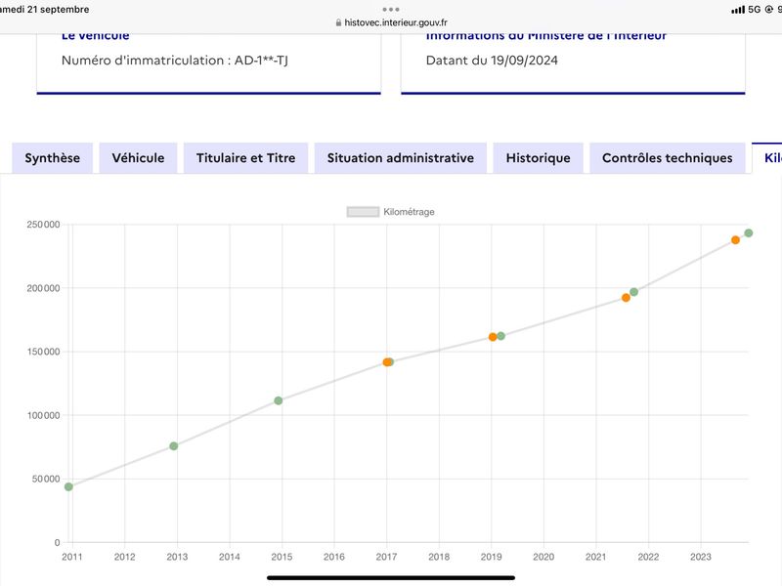
Task: Click the 200 000 y-axis label
Action: tap(43, 288)
